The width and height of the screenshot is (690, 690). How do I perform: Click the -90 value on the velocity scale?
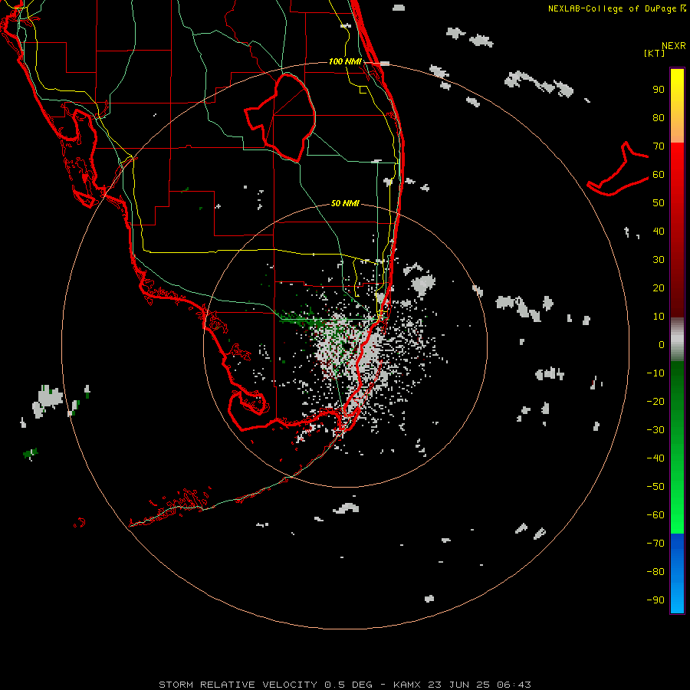655,600
